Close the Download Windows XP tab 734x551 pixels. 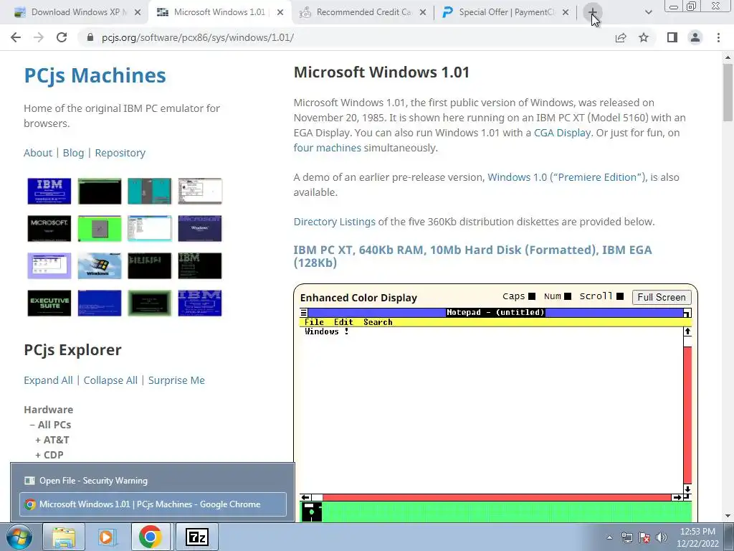pos(137,12)
